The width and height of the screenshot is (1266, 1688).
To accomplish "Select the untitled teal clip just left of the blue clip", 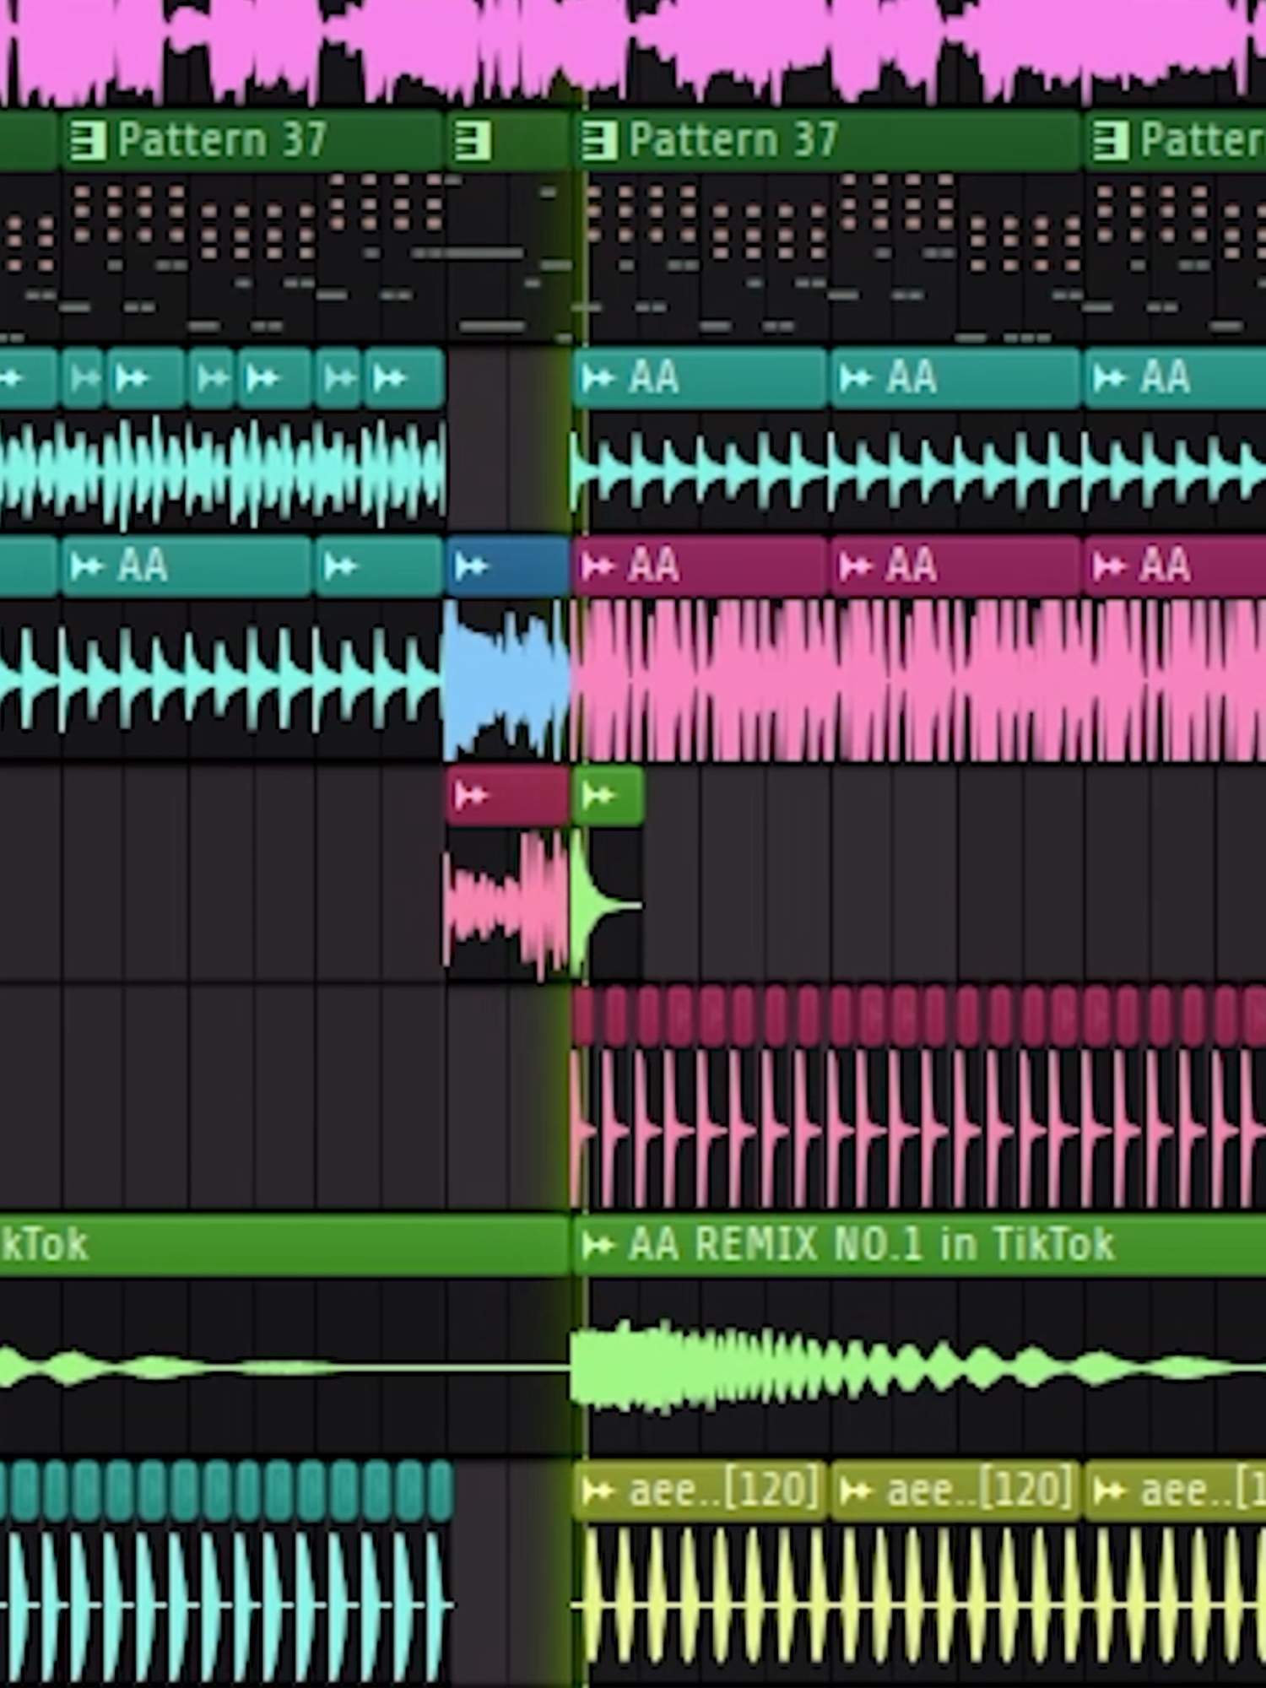I will tap(380, 565).
